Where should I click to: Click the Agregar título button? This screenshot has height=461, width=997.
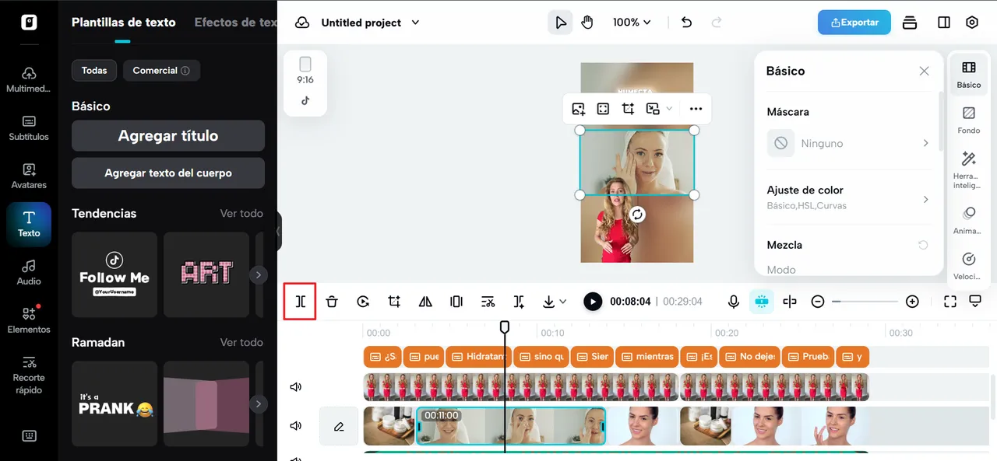[168, 136]
